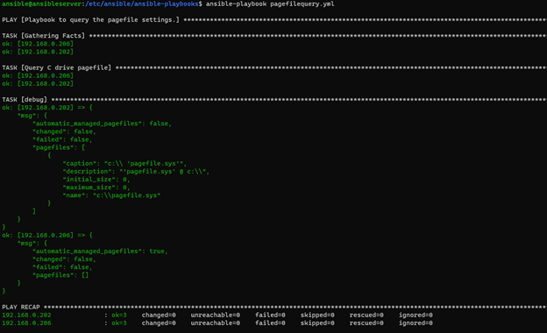Click "automatic_managed_pagefiles": true line

pos(100,251)
